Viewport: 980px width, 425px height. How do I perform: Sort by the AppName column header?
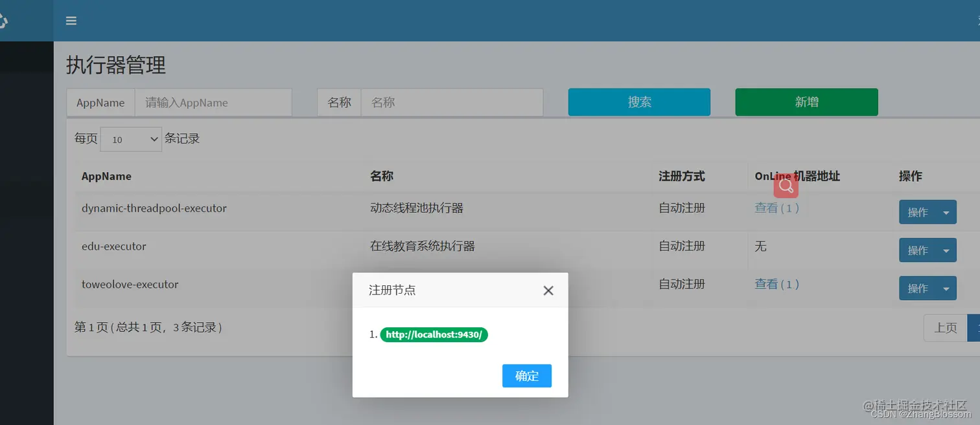tap(106, 176)
